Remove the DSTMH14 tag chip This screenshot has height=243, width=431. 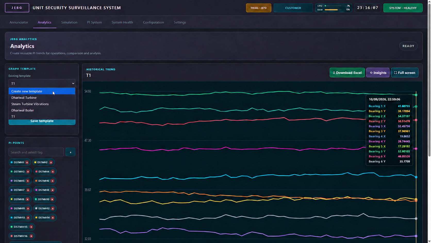[x=53, y=218]
